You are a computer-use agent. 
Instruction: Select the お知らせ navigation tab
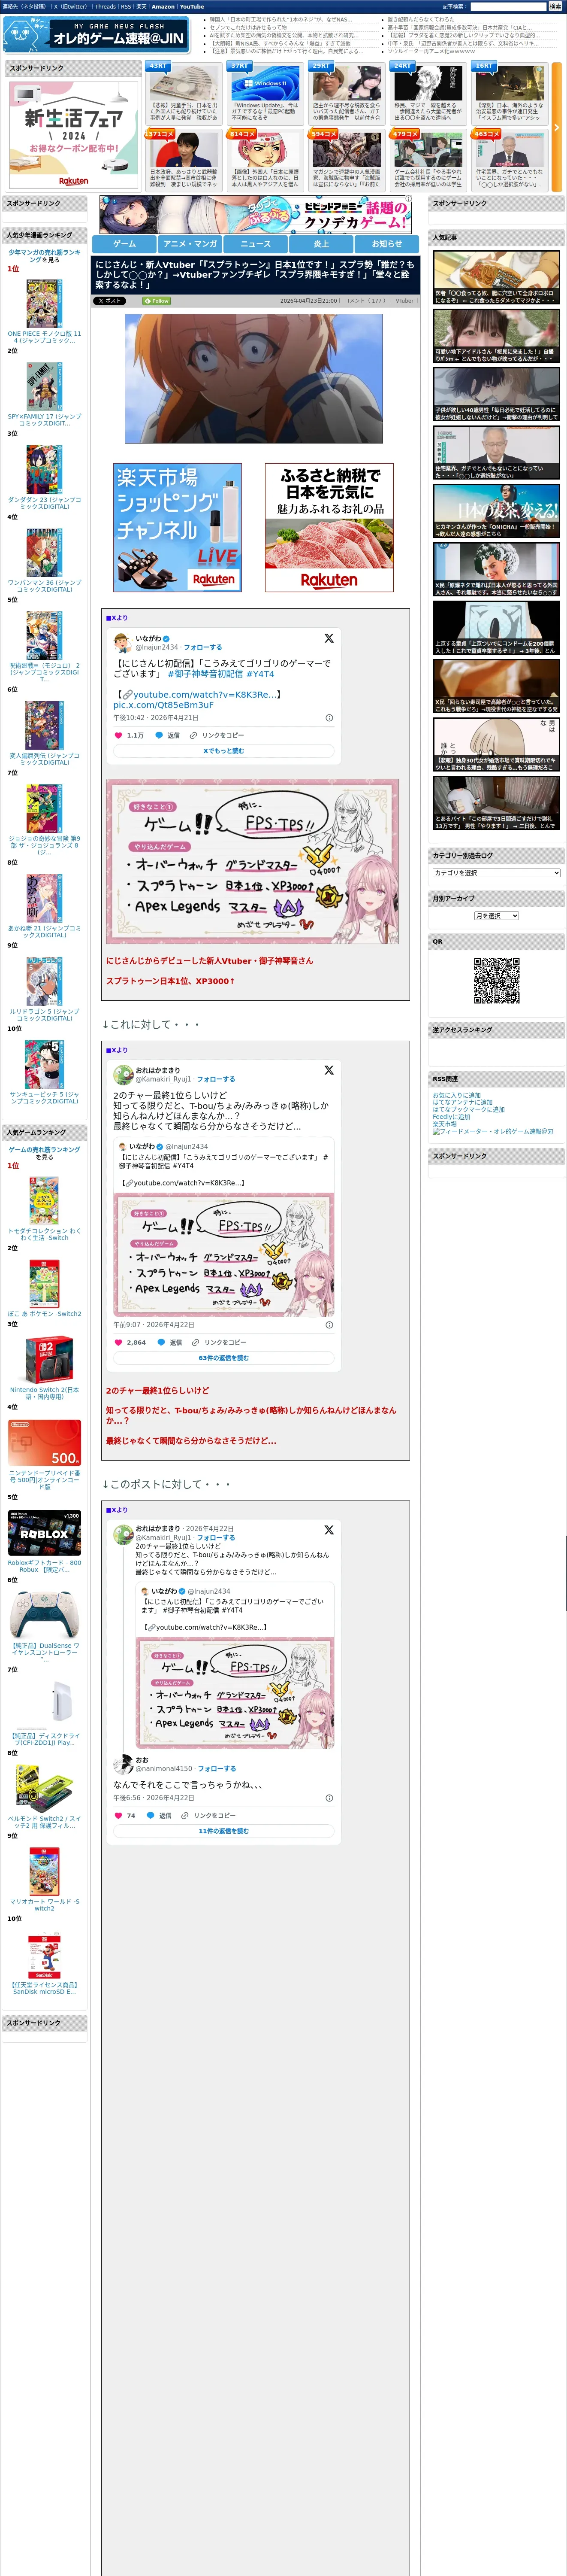pos(387,244)
